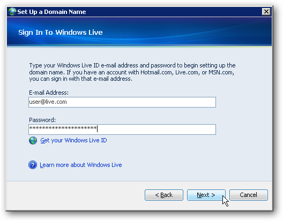Follow the Learn more about Windows Live link
Viewport: 283px width, 221px height.
(81, 165)
